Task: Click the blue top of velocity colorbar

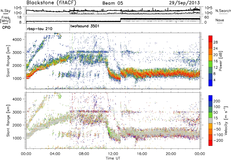Action: pyautogui.click(x=210, y=98)
